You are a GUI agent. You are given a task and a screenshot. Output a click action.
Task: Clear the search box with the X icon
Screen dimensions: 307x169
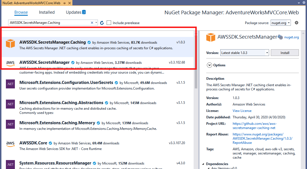pos(92,22)
